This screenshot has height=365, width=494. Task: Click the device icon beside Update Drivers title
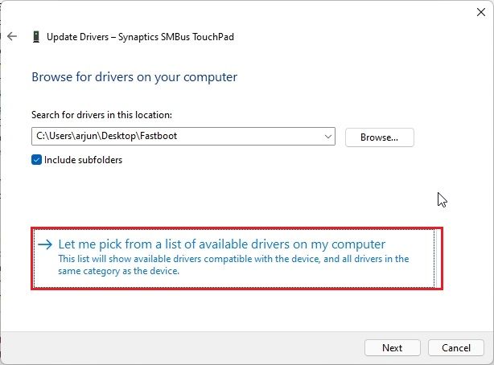(35, 37)
